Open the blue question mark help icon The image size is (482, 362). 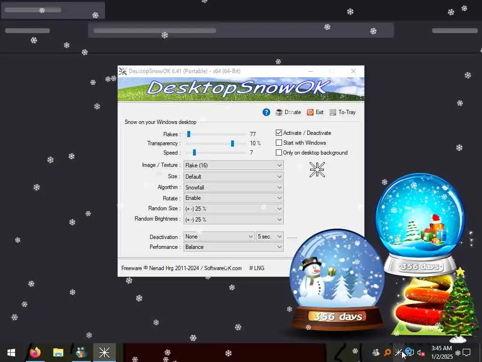[x=266, y=112]
